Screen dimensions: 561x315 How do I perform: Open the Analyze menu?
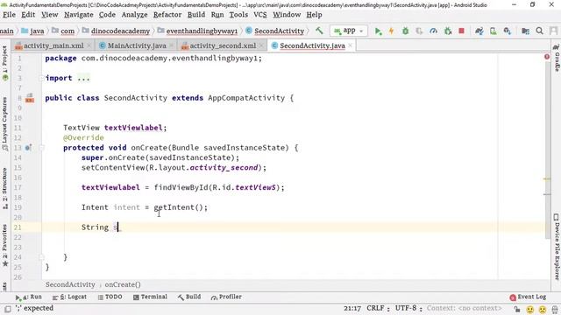(134, 15)
